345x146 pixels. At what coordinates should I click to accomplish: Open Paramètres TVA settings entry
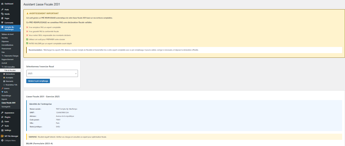click(x=11, y=85)
